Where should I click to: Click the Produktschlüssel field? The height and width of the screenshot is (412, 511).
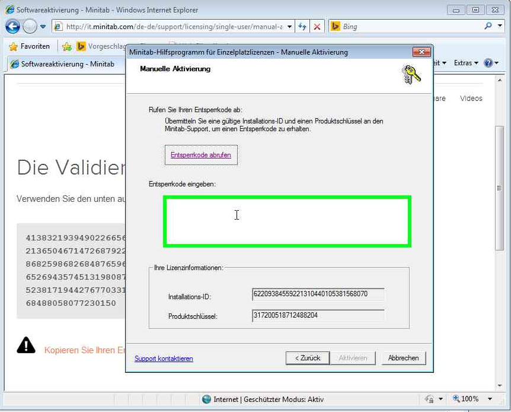318,316
